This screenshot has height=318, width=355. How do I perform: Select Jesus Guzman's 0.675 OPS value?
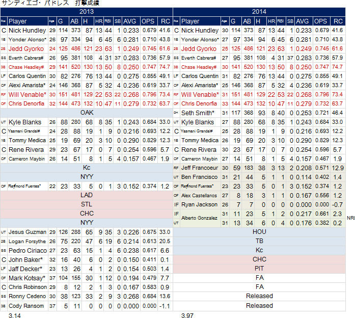pyautogui.click(x=149, y=232)
